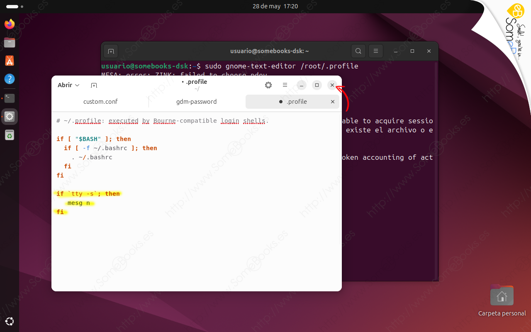Screen dimensions: 531x332
Task: Open the clock menu in the top bar
Action: (x=275, y=6)
